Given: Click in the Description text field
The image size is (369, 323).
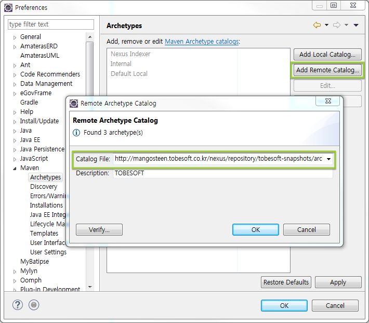Looking at the screenshot, I should (x=222, y=173).
